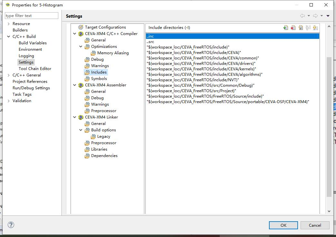Screen dimensions: 336x237
Task: Move the selected include path up
Action: 308,28
